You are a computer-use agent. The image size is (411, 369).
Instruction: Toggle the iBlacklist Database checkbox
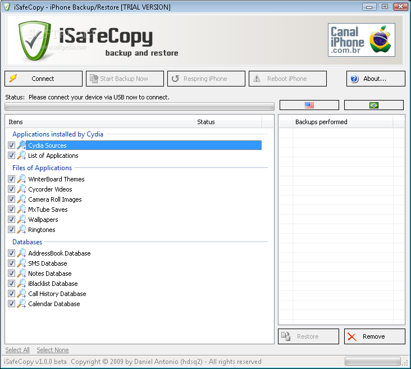point(11,283)
